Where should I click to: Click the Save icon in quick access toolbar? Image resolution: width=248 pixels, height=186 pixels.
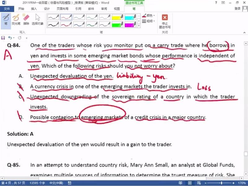(x=3, y=38)
